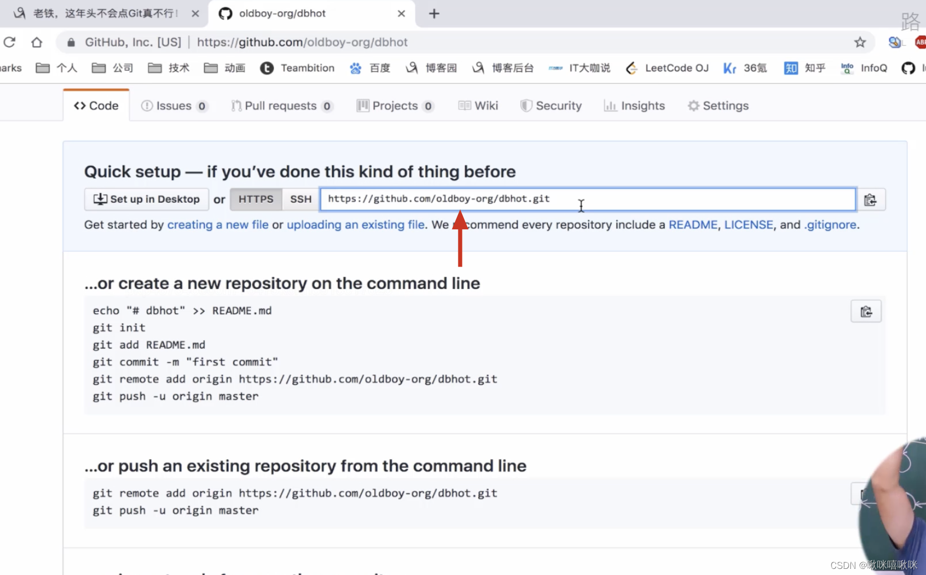Close the 老铁 Git article tab
The height and width of the screenshot is (575, 926).
click(195, 13)
